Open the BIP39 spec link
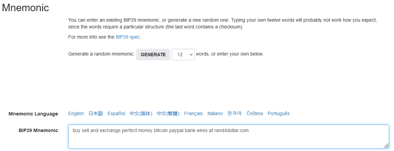 tap(128, 37)
